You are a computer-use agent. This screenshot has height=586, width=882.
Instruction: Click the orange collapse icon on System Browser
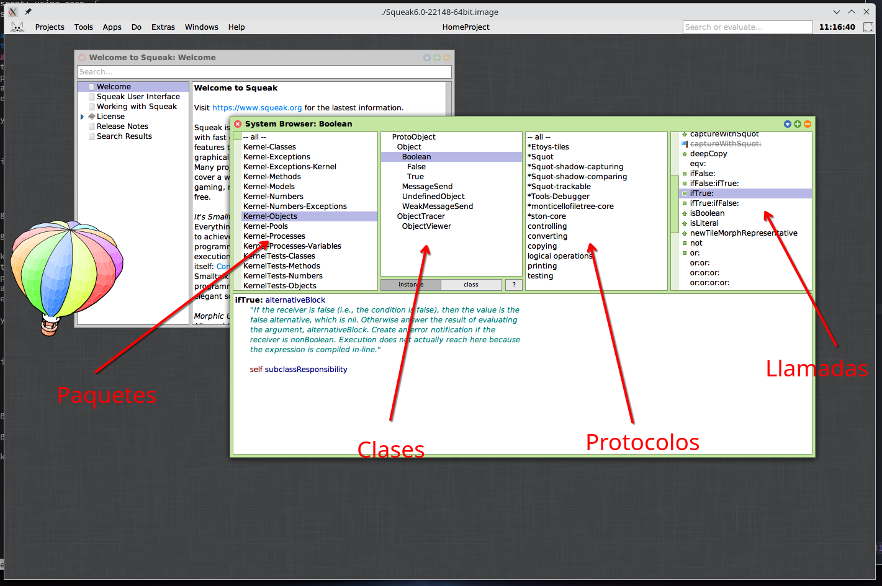click(808, 124)
